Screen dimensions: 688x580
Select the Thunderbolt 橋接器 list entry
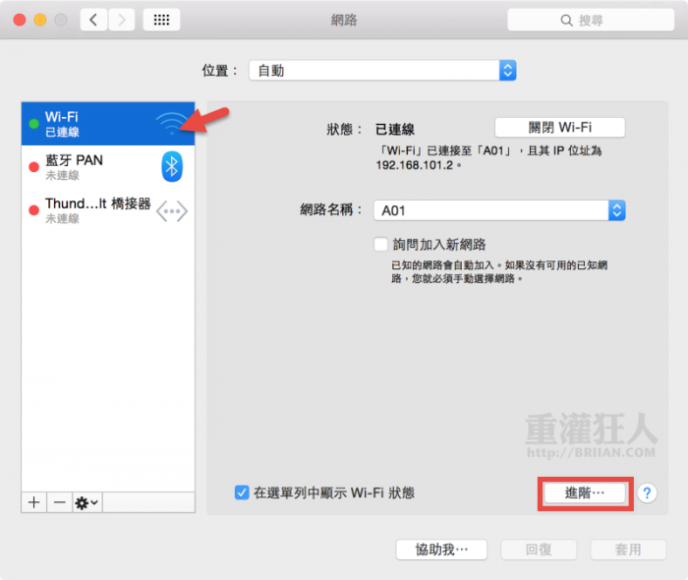pos(88,210)
